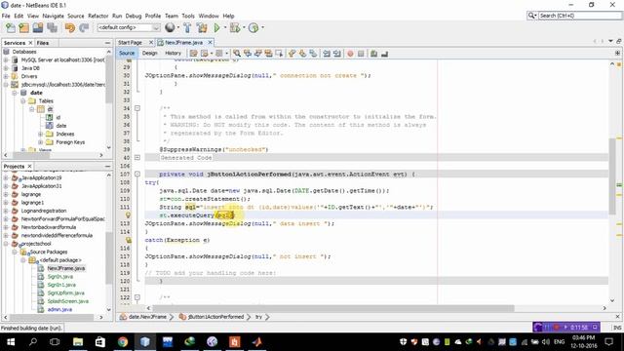This screenshot has width=624, height=351.
Task: Click the Find Selection magnifier icon
Action: point(237,54)
